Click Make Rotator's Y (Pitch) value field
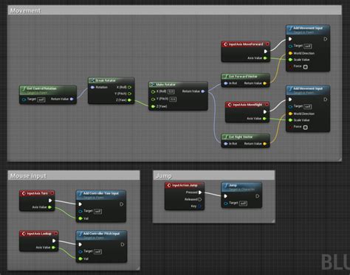Image resolution: width=350 pixels, height=275 pixels. tap(173, 100)
